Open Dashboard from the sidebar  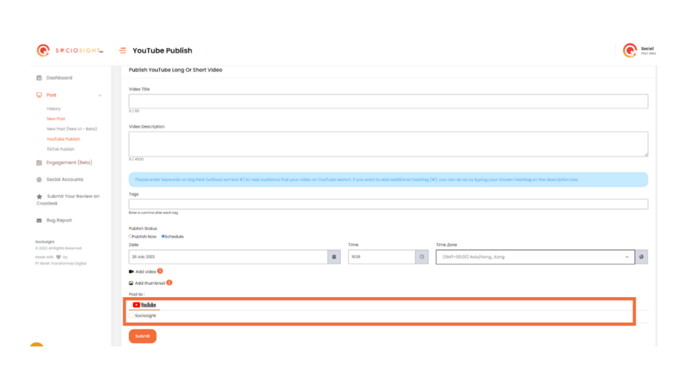click(x=59, y=78)
